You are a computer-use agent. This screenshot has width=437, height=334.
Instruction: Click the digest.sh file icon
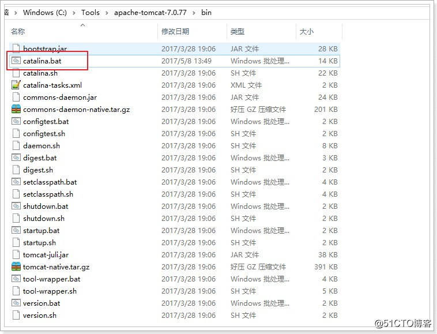pos(16,170)
